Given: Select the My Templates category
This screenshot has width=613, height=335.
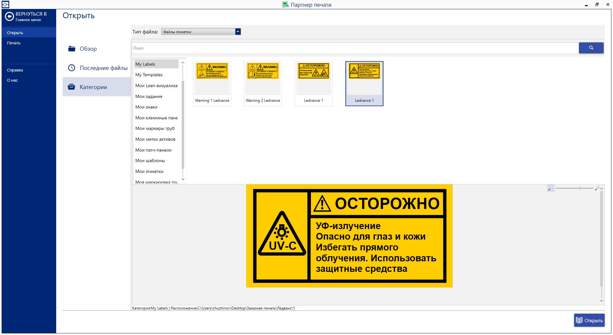Looking at the screenshot, I should (x=149, y=75).
